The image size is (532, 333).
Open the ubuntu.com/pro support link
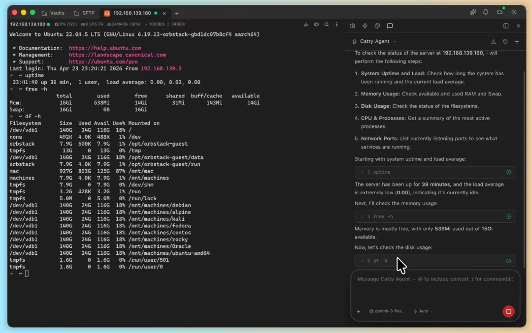pos(103,61)
